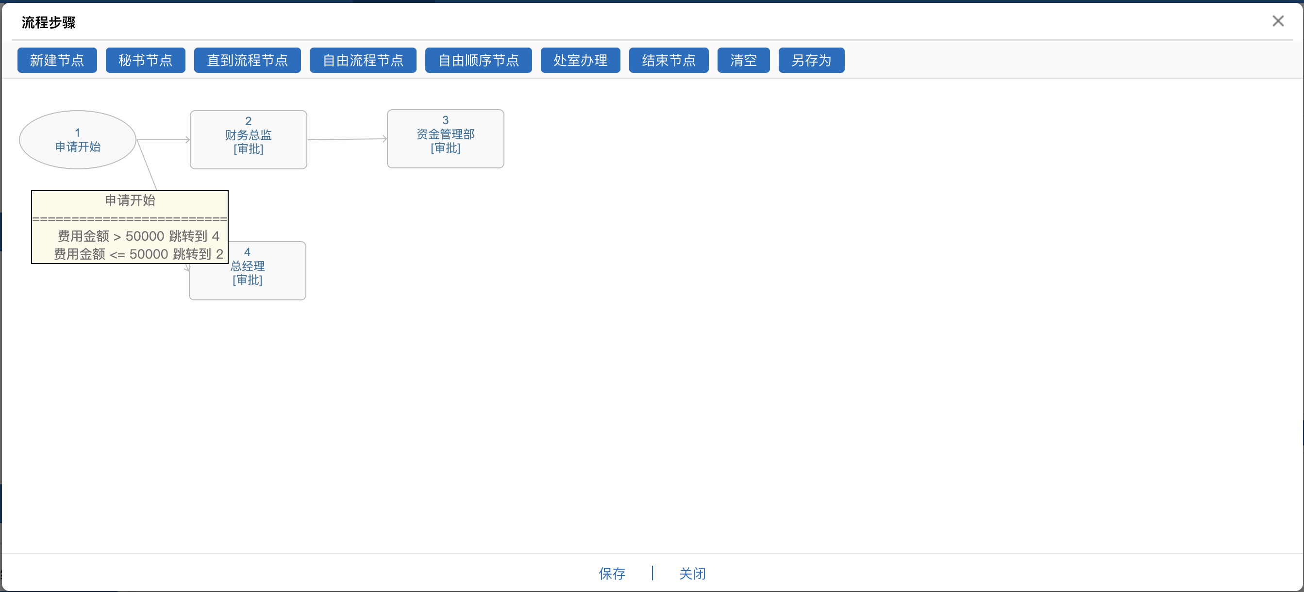
Task: Close the 流程步骤 dialog with X icon
Action: (x=1278, y=21)
